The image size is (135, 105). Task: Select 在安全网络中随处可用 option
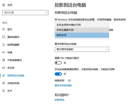click(x=82, y=25)
